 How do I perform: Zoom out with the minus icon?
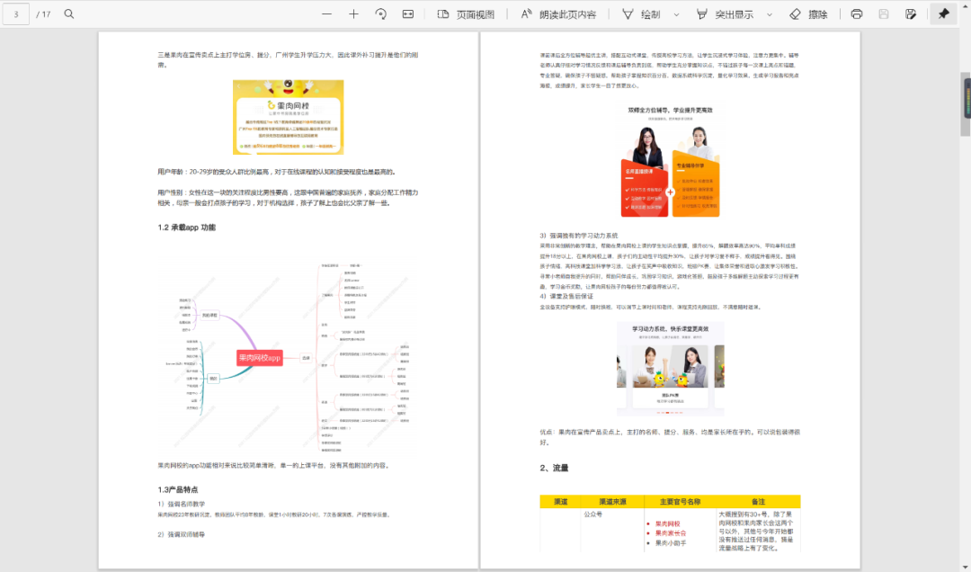pos(326,13)
